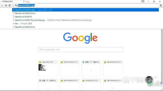Screen dimensions: 163x91
Task: Click the page icon in address bar
Action: coord(13,5)
